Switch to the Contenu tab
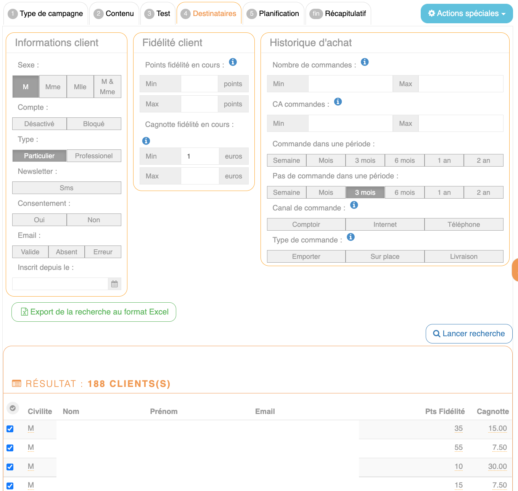518x491 pixels. coord(114,14)
